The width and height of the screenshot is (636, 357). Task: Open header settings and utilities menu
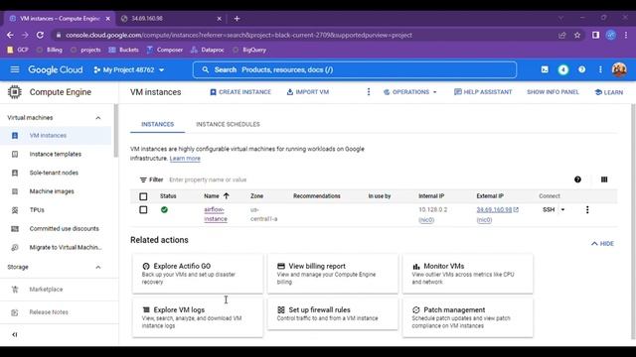(x=600, y=69)
